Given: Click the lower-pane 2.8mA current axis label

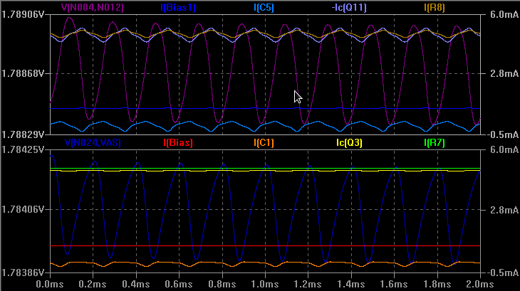Looking at the screenshot, I should click(x=504, y=210).
